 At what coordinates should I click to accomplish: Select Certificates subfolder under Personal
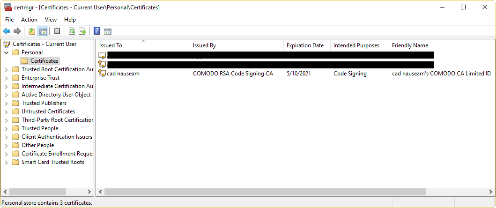click(x=44, y=61)
